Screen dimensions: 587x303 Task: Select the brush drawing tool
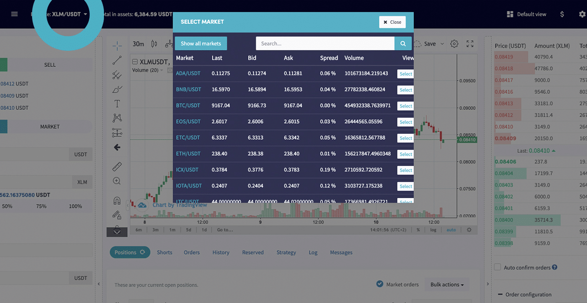[117, 89]
